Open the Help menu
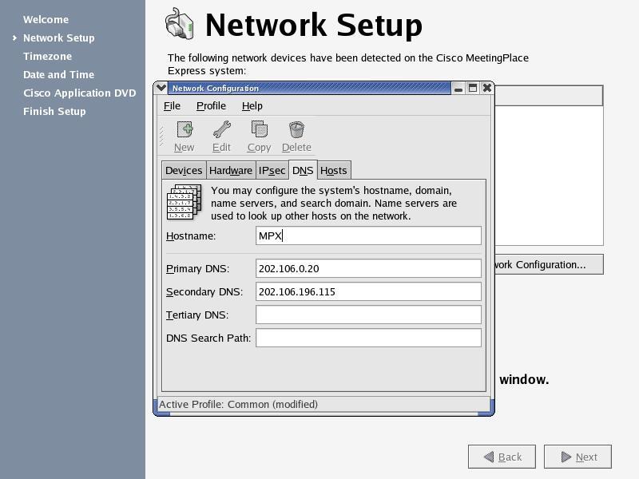The image size is (639, 479). point(252,106)
